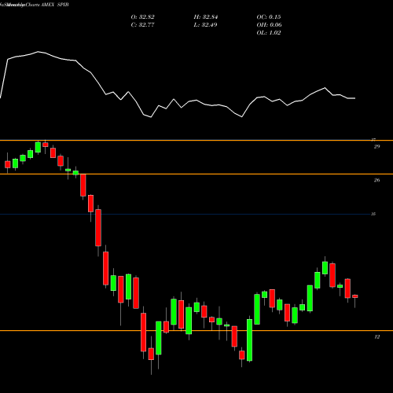
Task: Select the tall green candle rising from the final low
Action: tap(249, 340)
